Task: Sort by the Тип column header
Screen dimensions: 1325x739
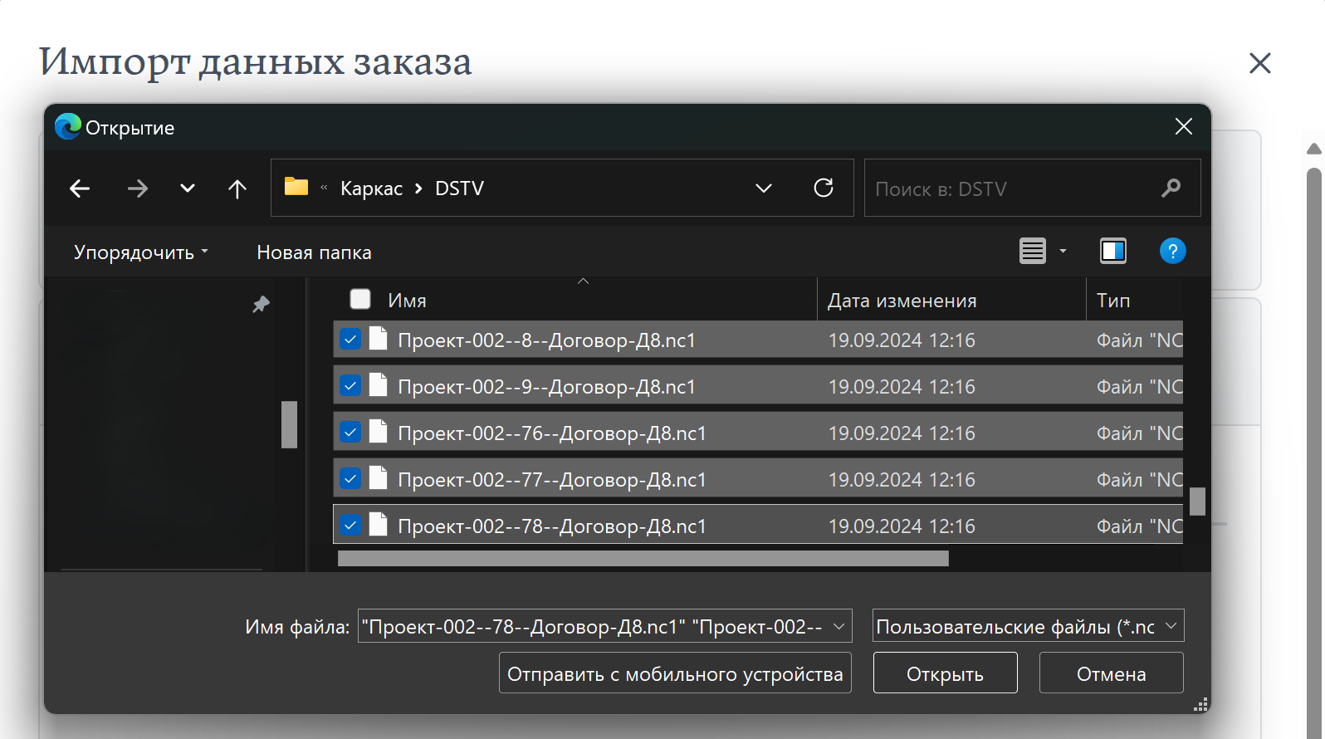Action: click(1113, 301)
